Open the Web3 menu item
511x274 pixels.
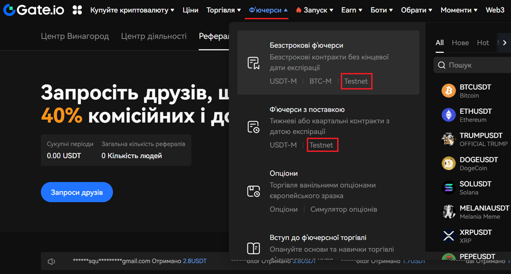495,10
